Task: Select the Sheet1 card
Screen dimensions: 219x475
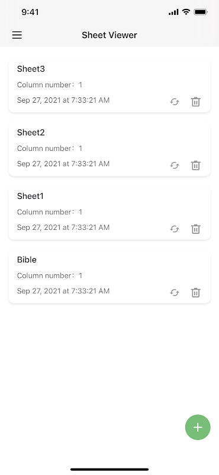Action: 109,213
